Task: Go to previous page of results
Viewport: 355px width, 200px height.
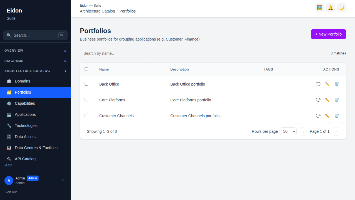Action: [x=303, y=131]
